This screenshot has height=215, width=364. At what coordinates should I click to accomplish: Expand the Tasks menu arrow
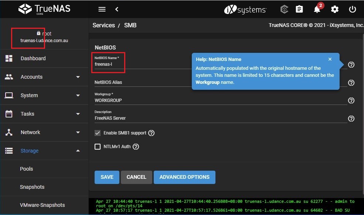click(78, 114)
